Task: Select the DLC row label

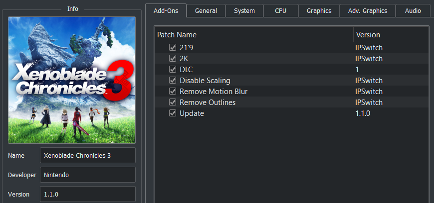Action: tap(186, 70)
